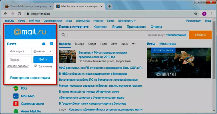Show more news categories via three dots

tap(134, 44)
